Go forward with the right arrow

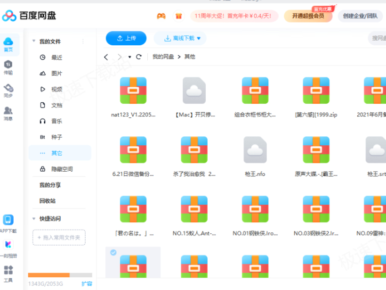pos(120,57)
